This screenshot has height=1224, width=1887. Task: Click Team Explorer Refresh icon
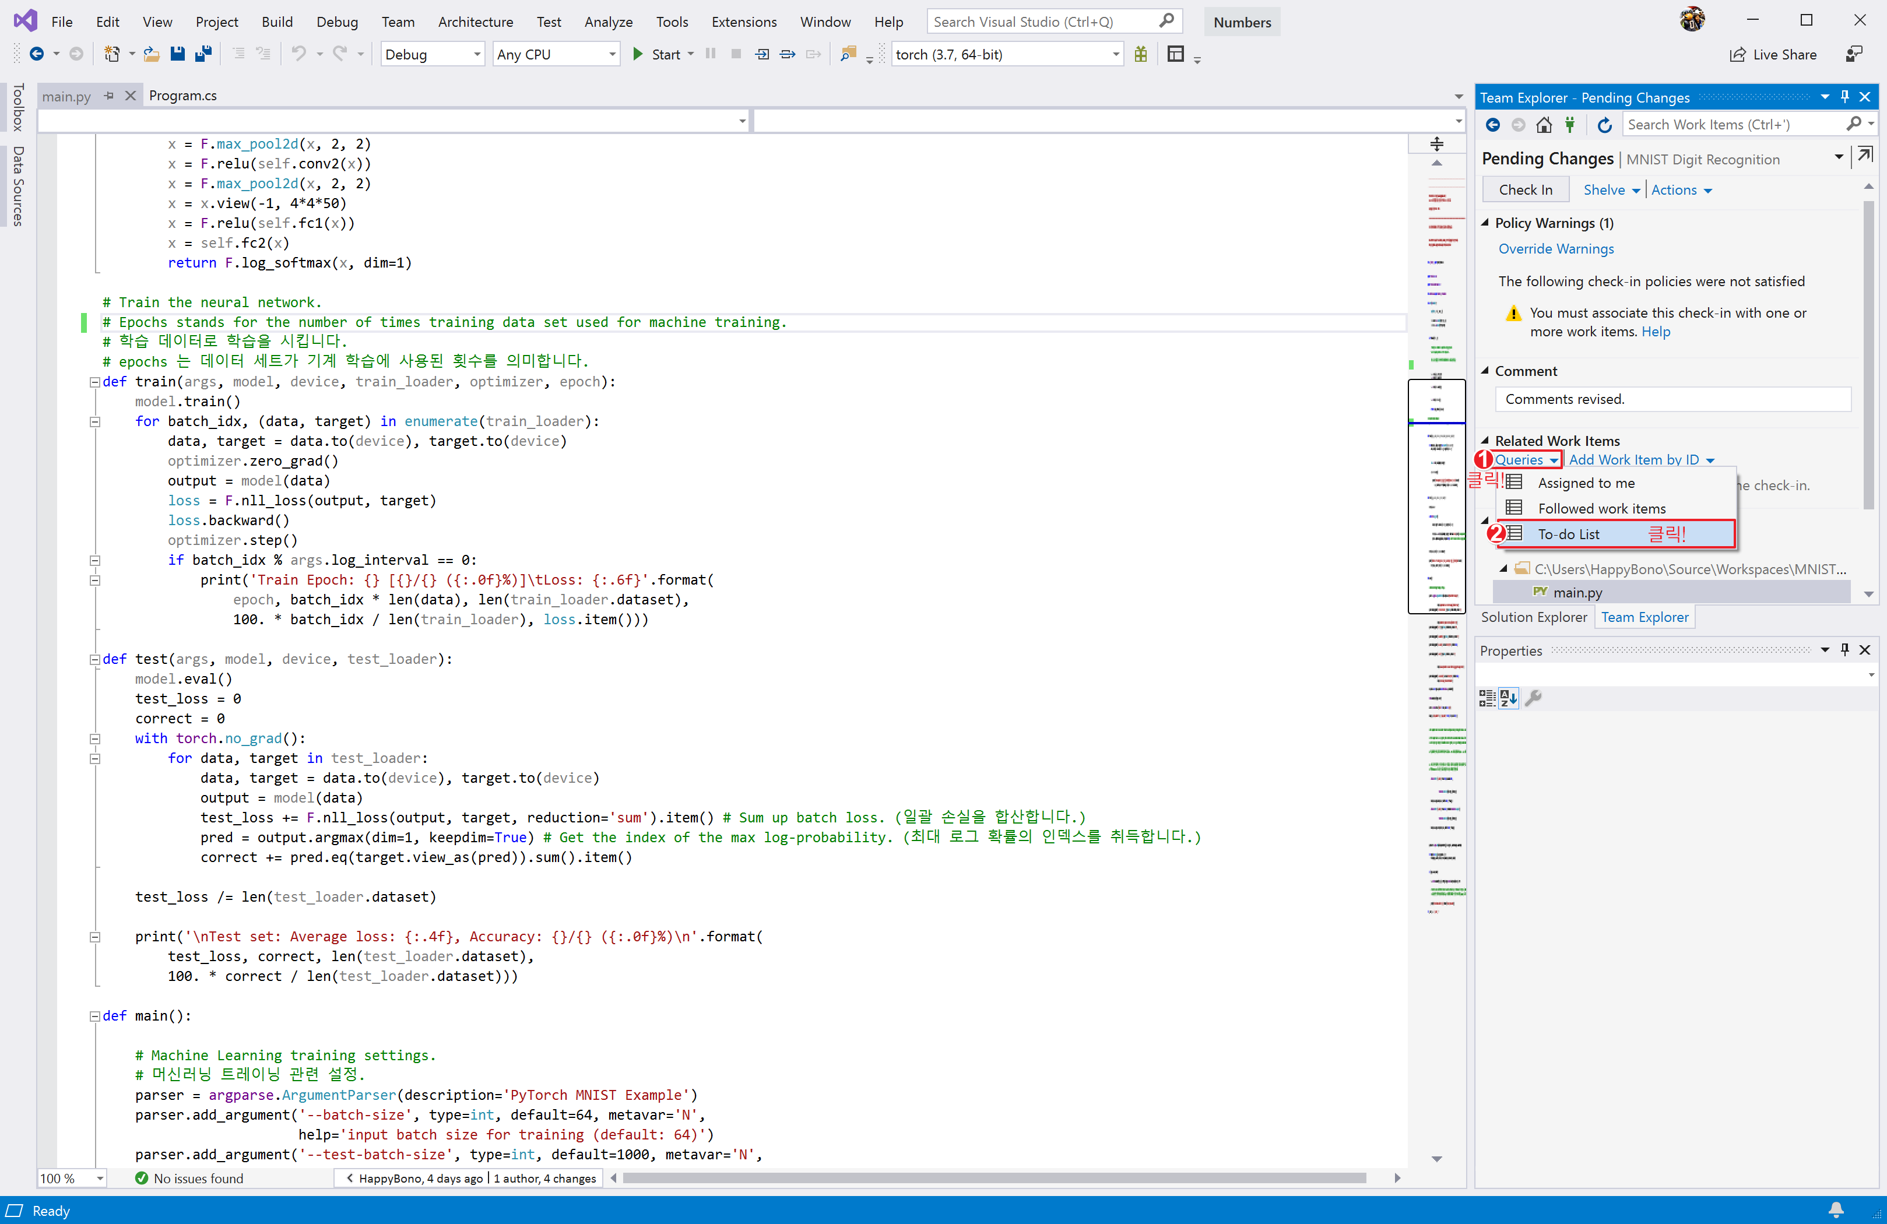1604,125
